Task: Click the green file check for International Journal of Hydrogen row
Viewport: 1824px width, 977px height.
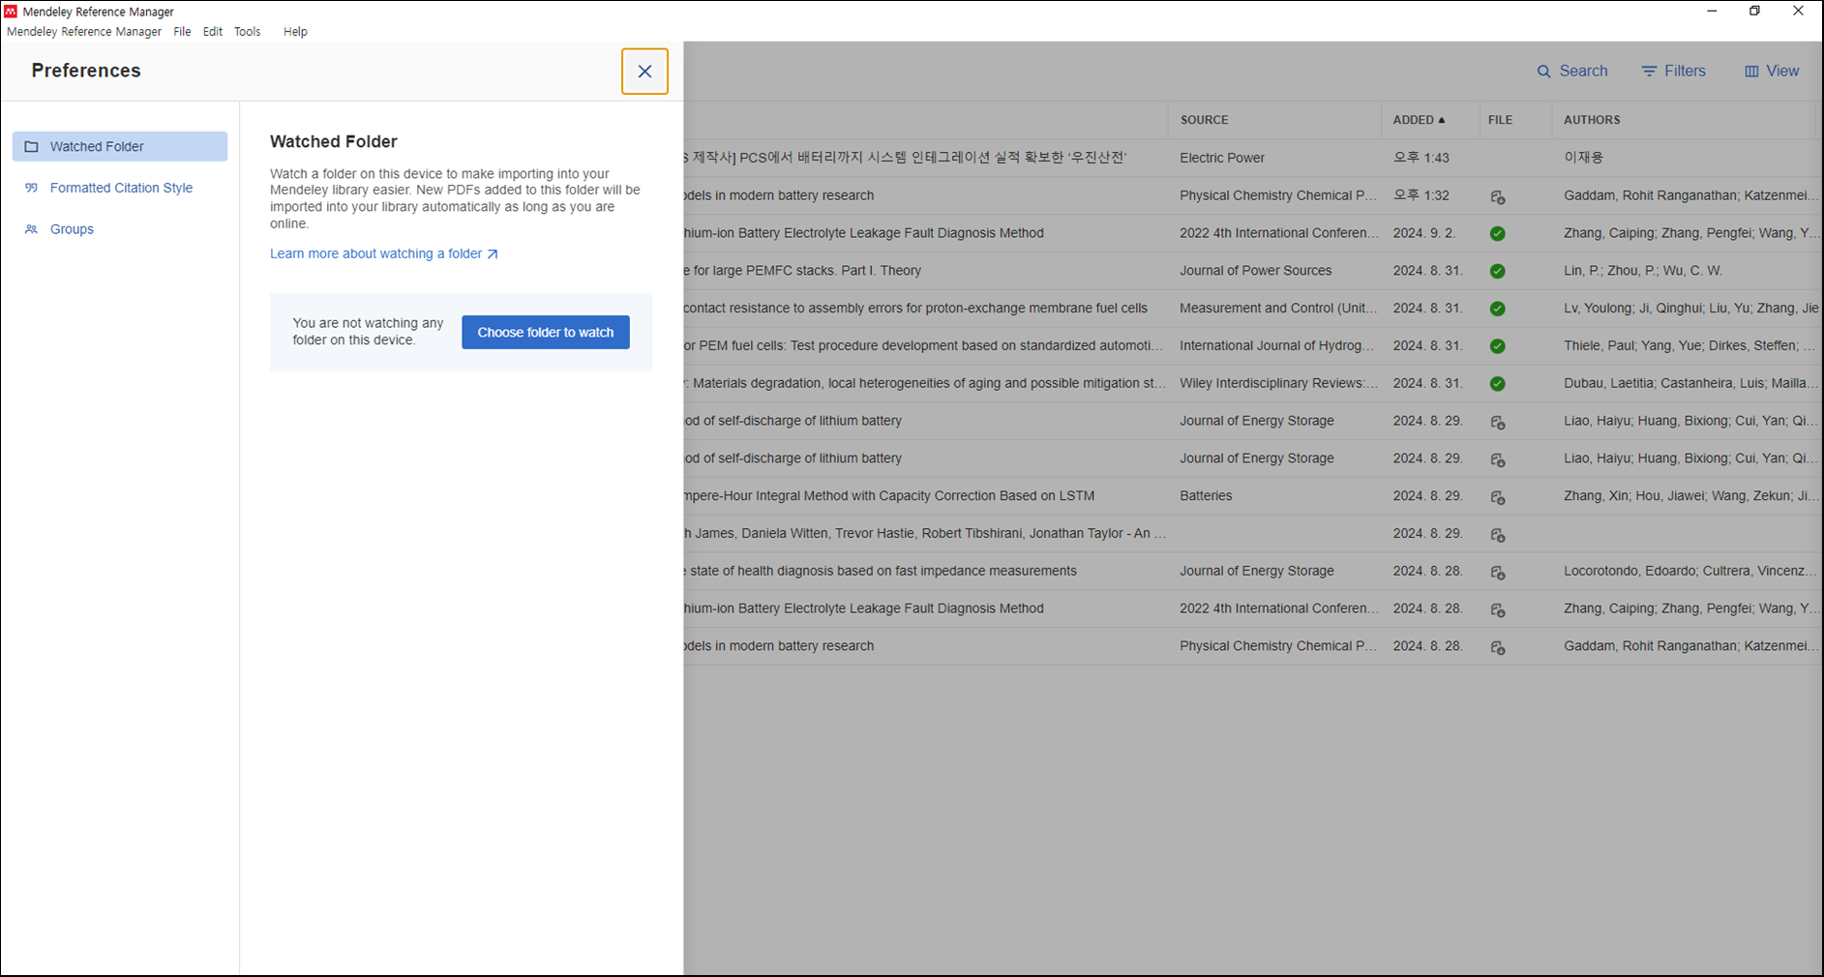Action: (x=1498, y=346)
